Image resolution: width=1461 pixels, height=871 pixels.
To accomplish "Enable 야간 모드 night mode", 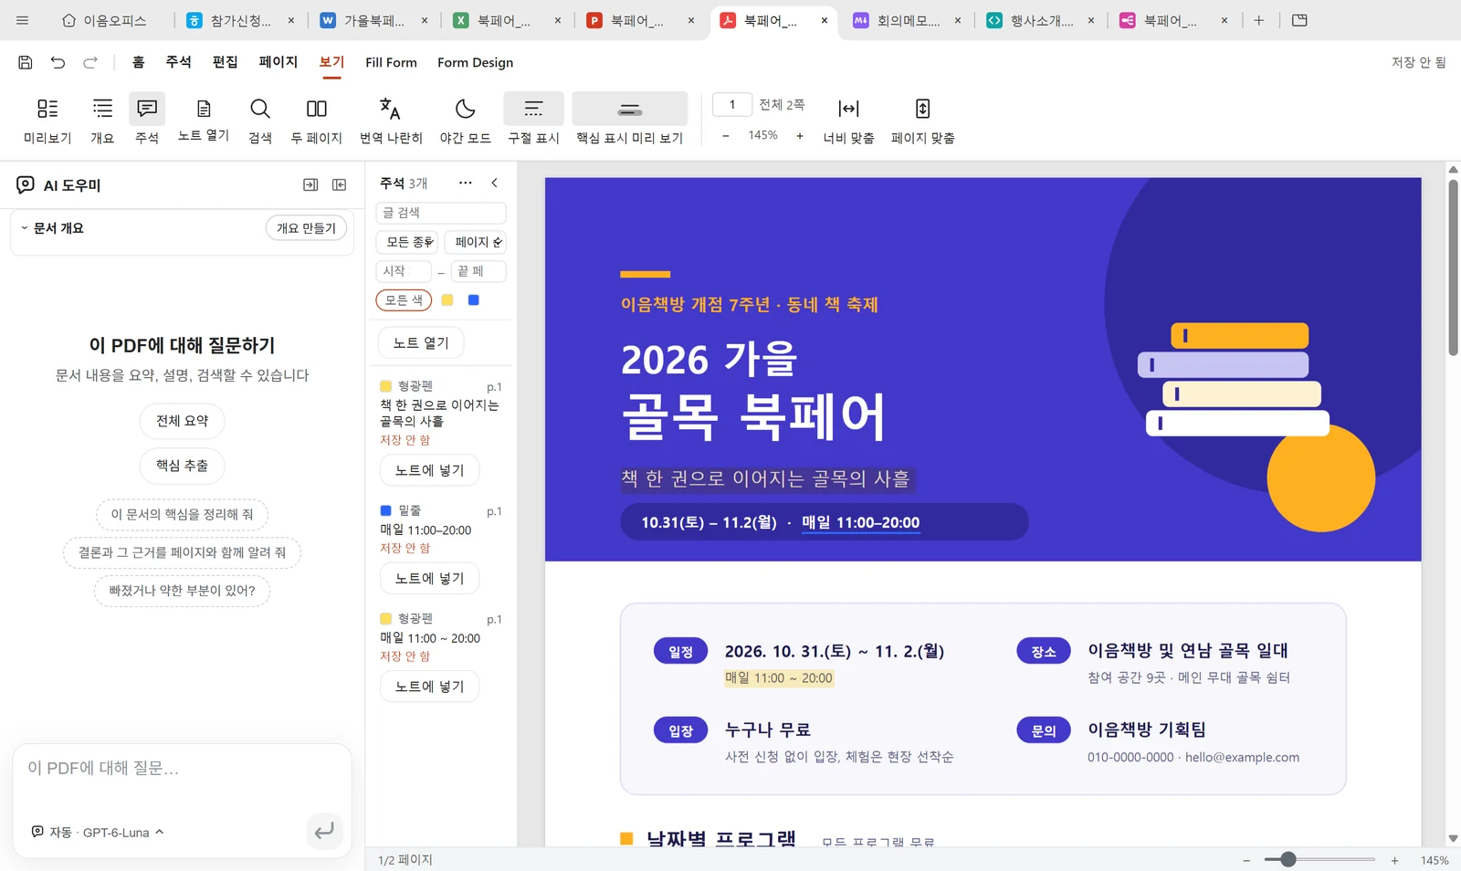I will 466,120.
